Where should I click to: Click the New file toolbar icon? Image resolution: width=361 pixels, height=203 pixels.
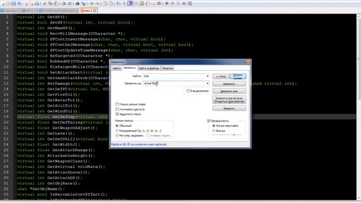[2, 3]
